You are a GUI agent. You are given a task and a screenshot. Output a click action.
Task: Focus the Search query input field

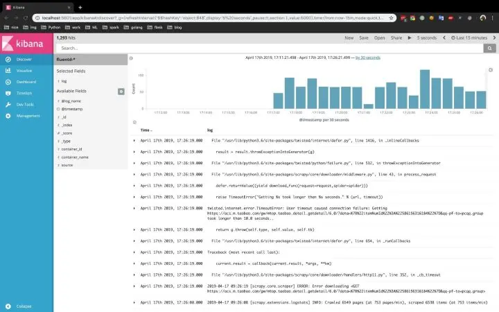270,48
